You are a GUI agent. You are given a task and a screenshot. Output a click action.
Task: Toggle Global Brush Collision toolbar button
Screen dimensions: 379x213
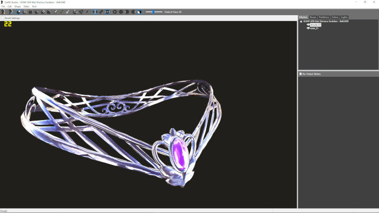click(107, 12)
